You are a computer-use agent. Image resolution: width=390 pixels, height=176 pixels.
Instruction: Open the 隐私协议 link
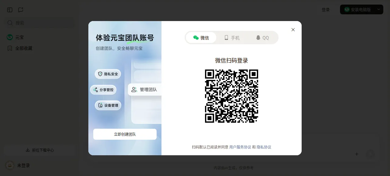[264, 147]
